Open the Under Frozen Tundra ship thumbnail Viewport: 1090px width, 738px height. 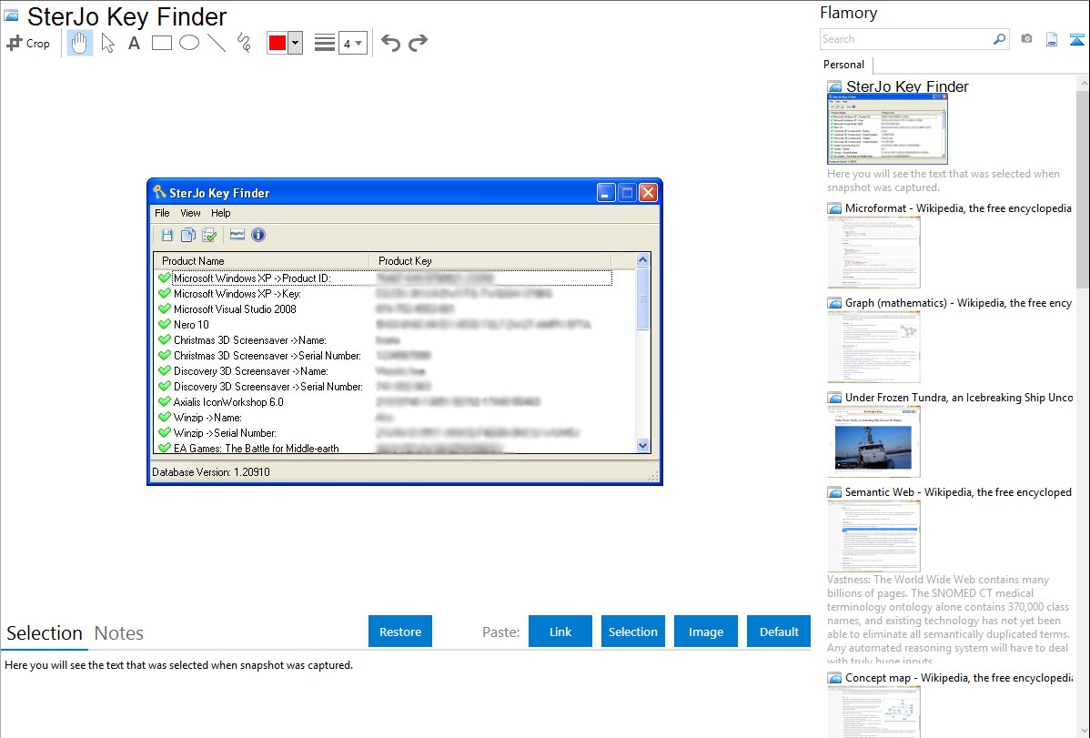[x=873, y=441]
